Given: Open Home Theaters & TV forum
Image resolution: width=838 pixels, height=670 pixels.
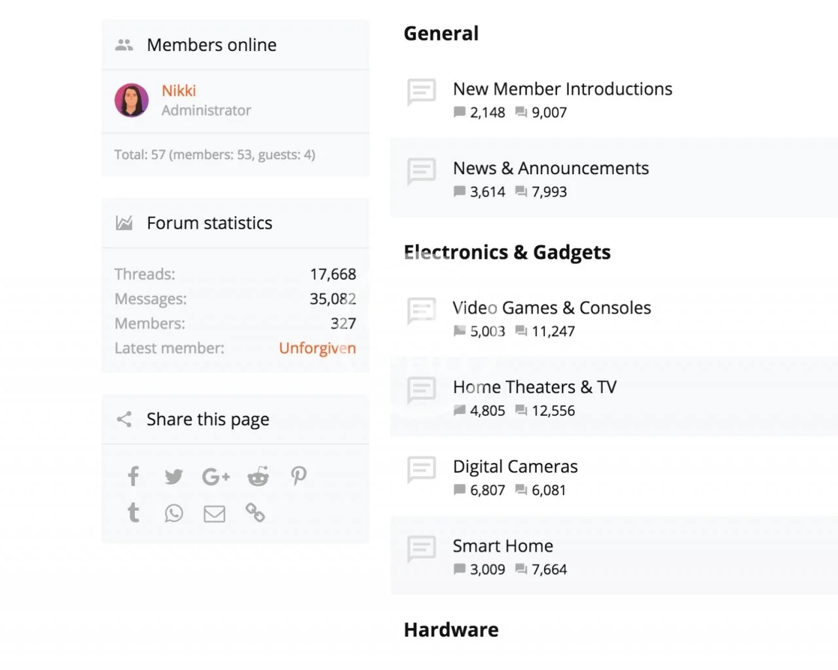Looking at the screenshot, I should (x=534, y=387).
